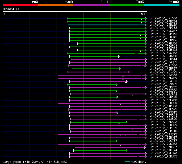Select the UniRef100_A9U0H8 label
The height and width of the screenshot is (164, 182).
(x=163, y=56)
